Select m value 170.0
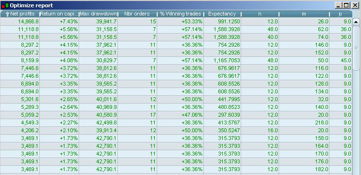Viewport: 361px width, 175px height. 322,154
